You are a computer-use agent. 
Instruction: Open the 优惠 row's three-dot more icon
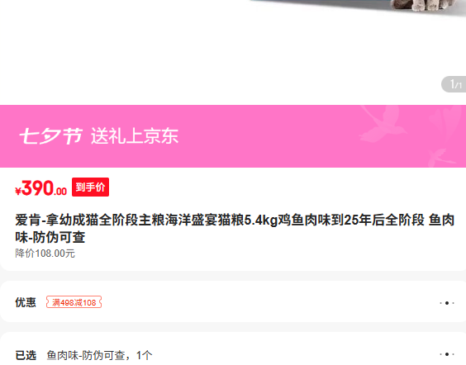click(447, 303)
